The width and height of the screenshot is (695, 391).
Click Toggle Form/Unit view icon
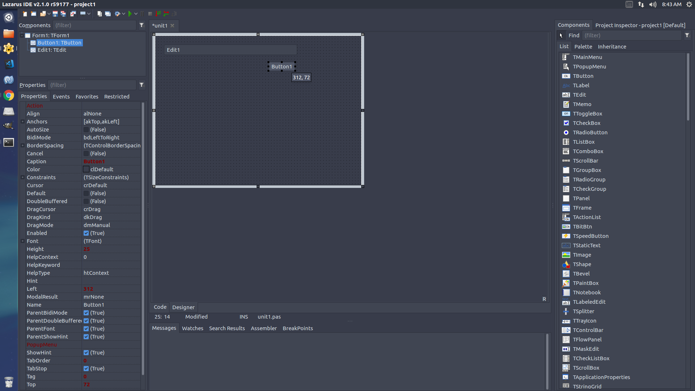pos(73,14)
